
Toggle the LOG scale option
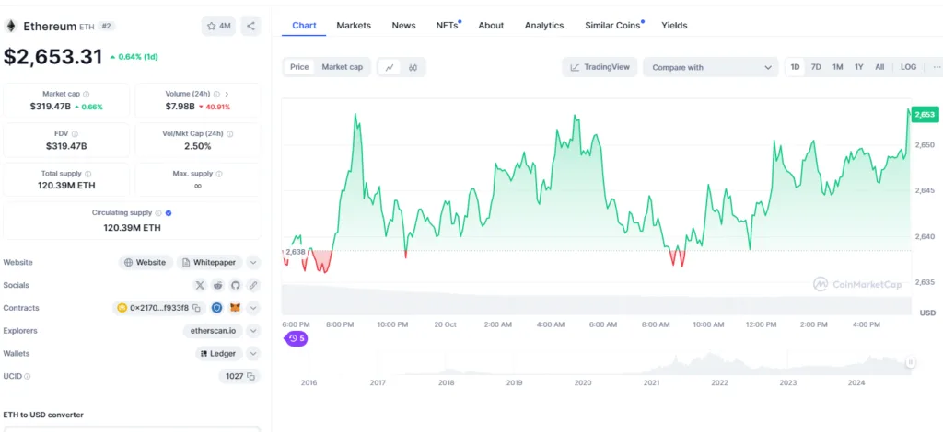[x=908, y=67]
